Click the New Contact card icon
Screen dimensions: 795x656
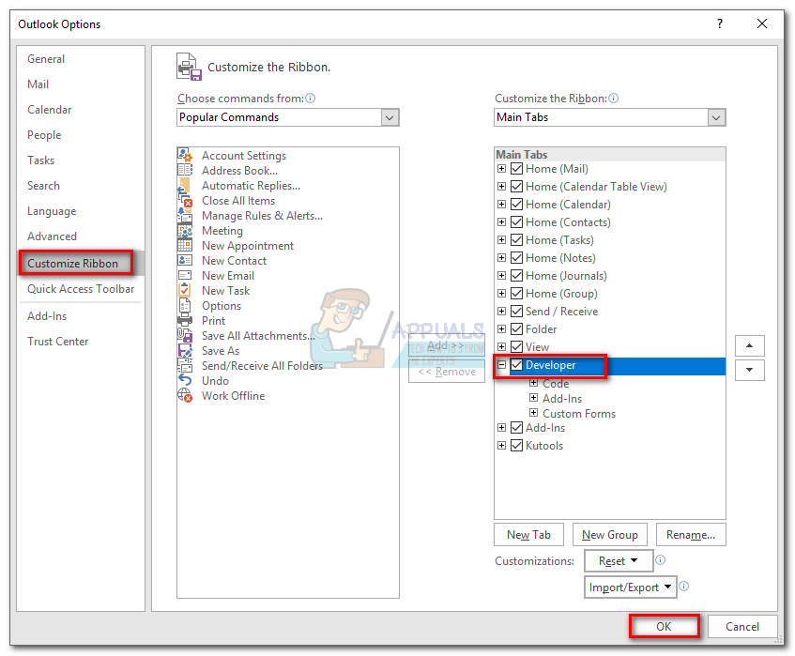click(x=185, y=261)
